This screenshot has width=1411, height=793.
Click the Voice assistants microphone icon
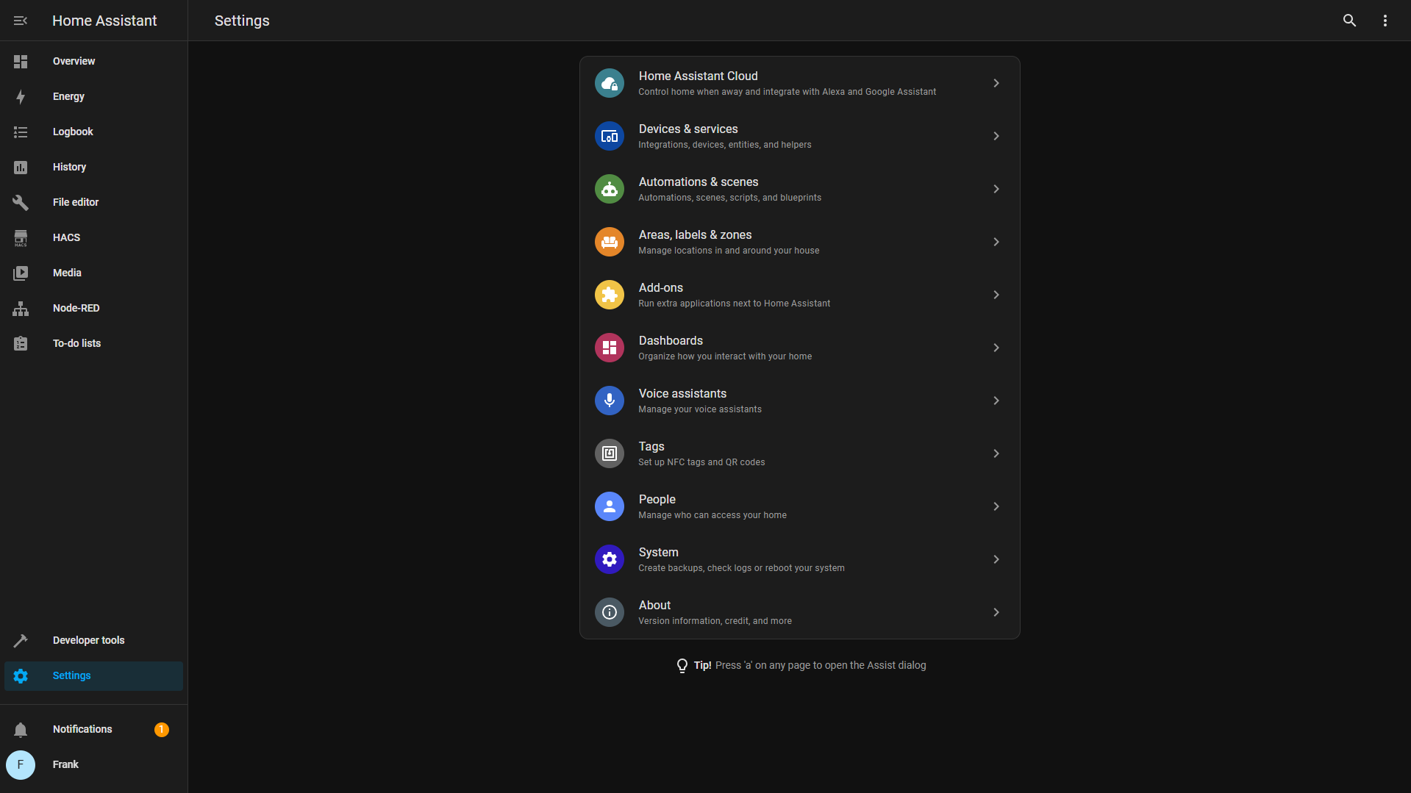click(x=610, y=401)
